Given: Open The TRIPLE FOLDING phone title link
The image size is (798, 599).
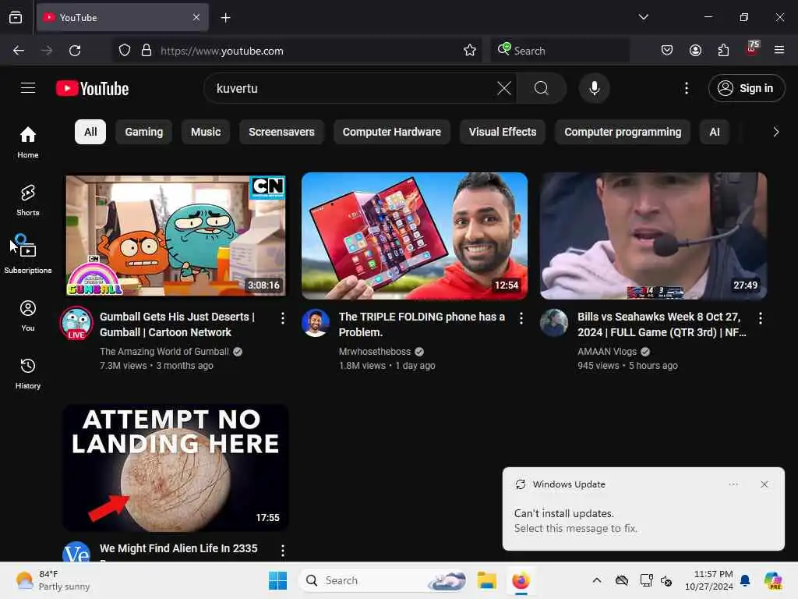Looking at the screenshot, I should [x=422, y=324].
